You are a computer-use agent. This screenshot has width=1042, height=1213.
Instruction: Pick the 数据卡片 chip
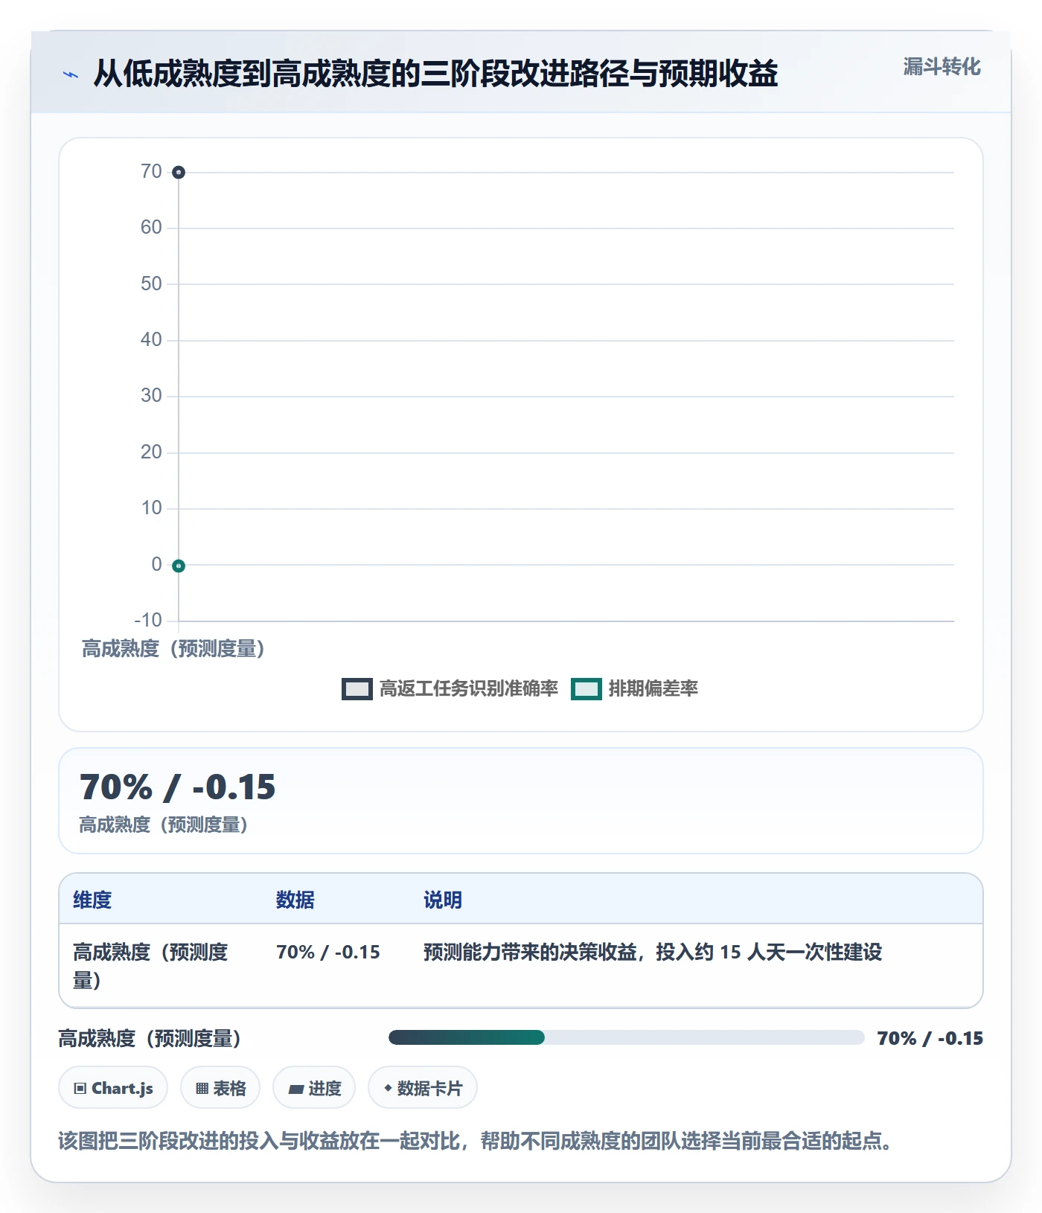coord(423,1088)
